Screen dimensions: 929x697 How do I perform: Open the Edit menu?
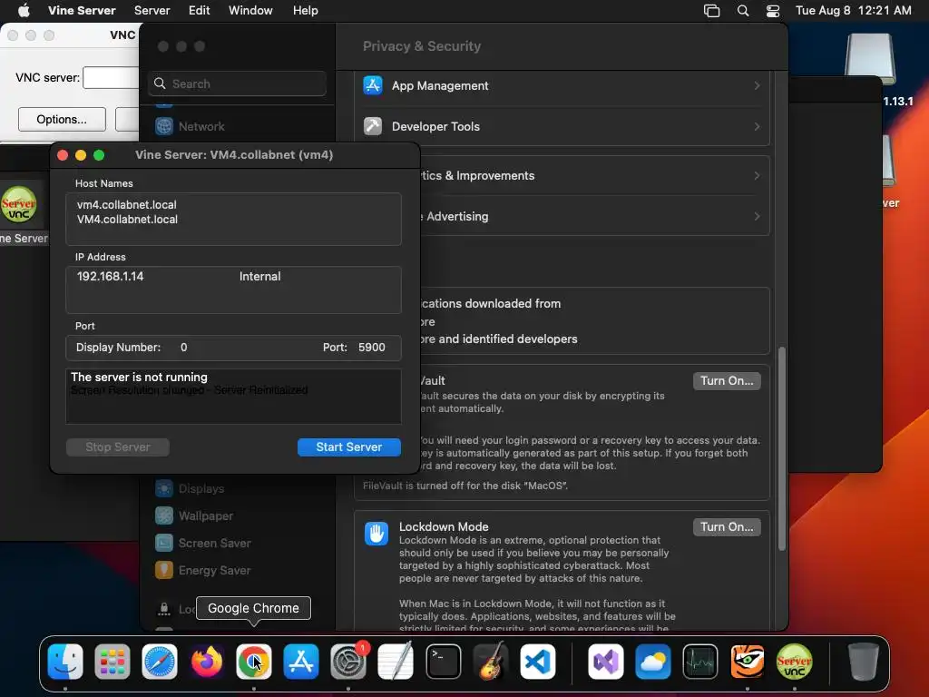[x=199, y=10]
